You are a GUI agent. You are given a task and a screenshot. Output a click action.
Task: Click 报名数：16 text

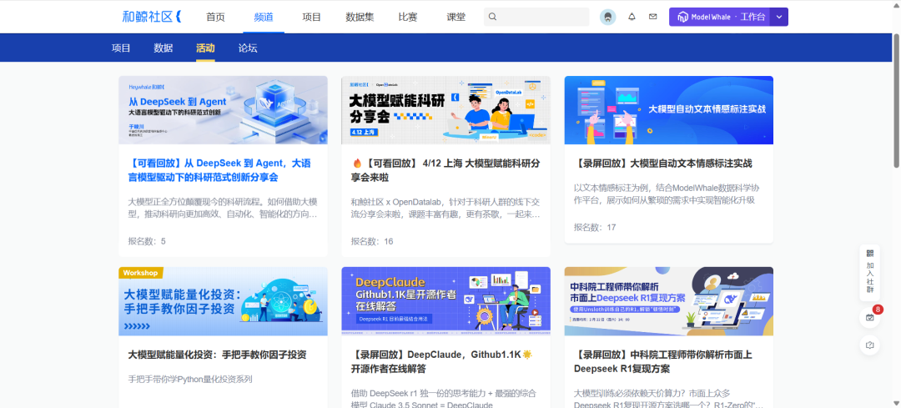[372, 241]
